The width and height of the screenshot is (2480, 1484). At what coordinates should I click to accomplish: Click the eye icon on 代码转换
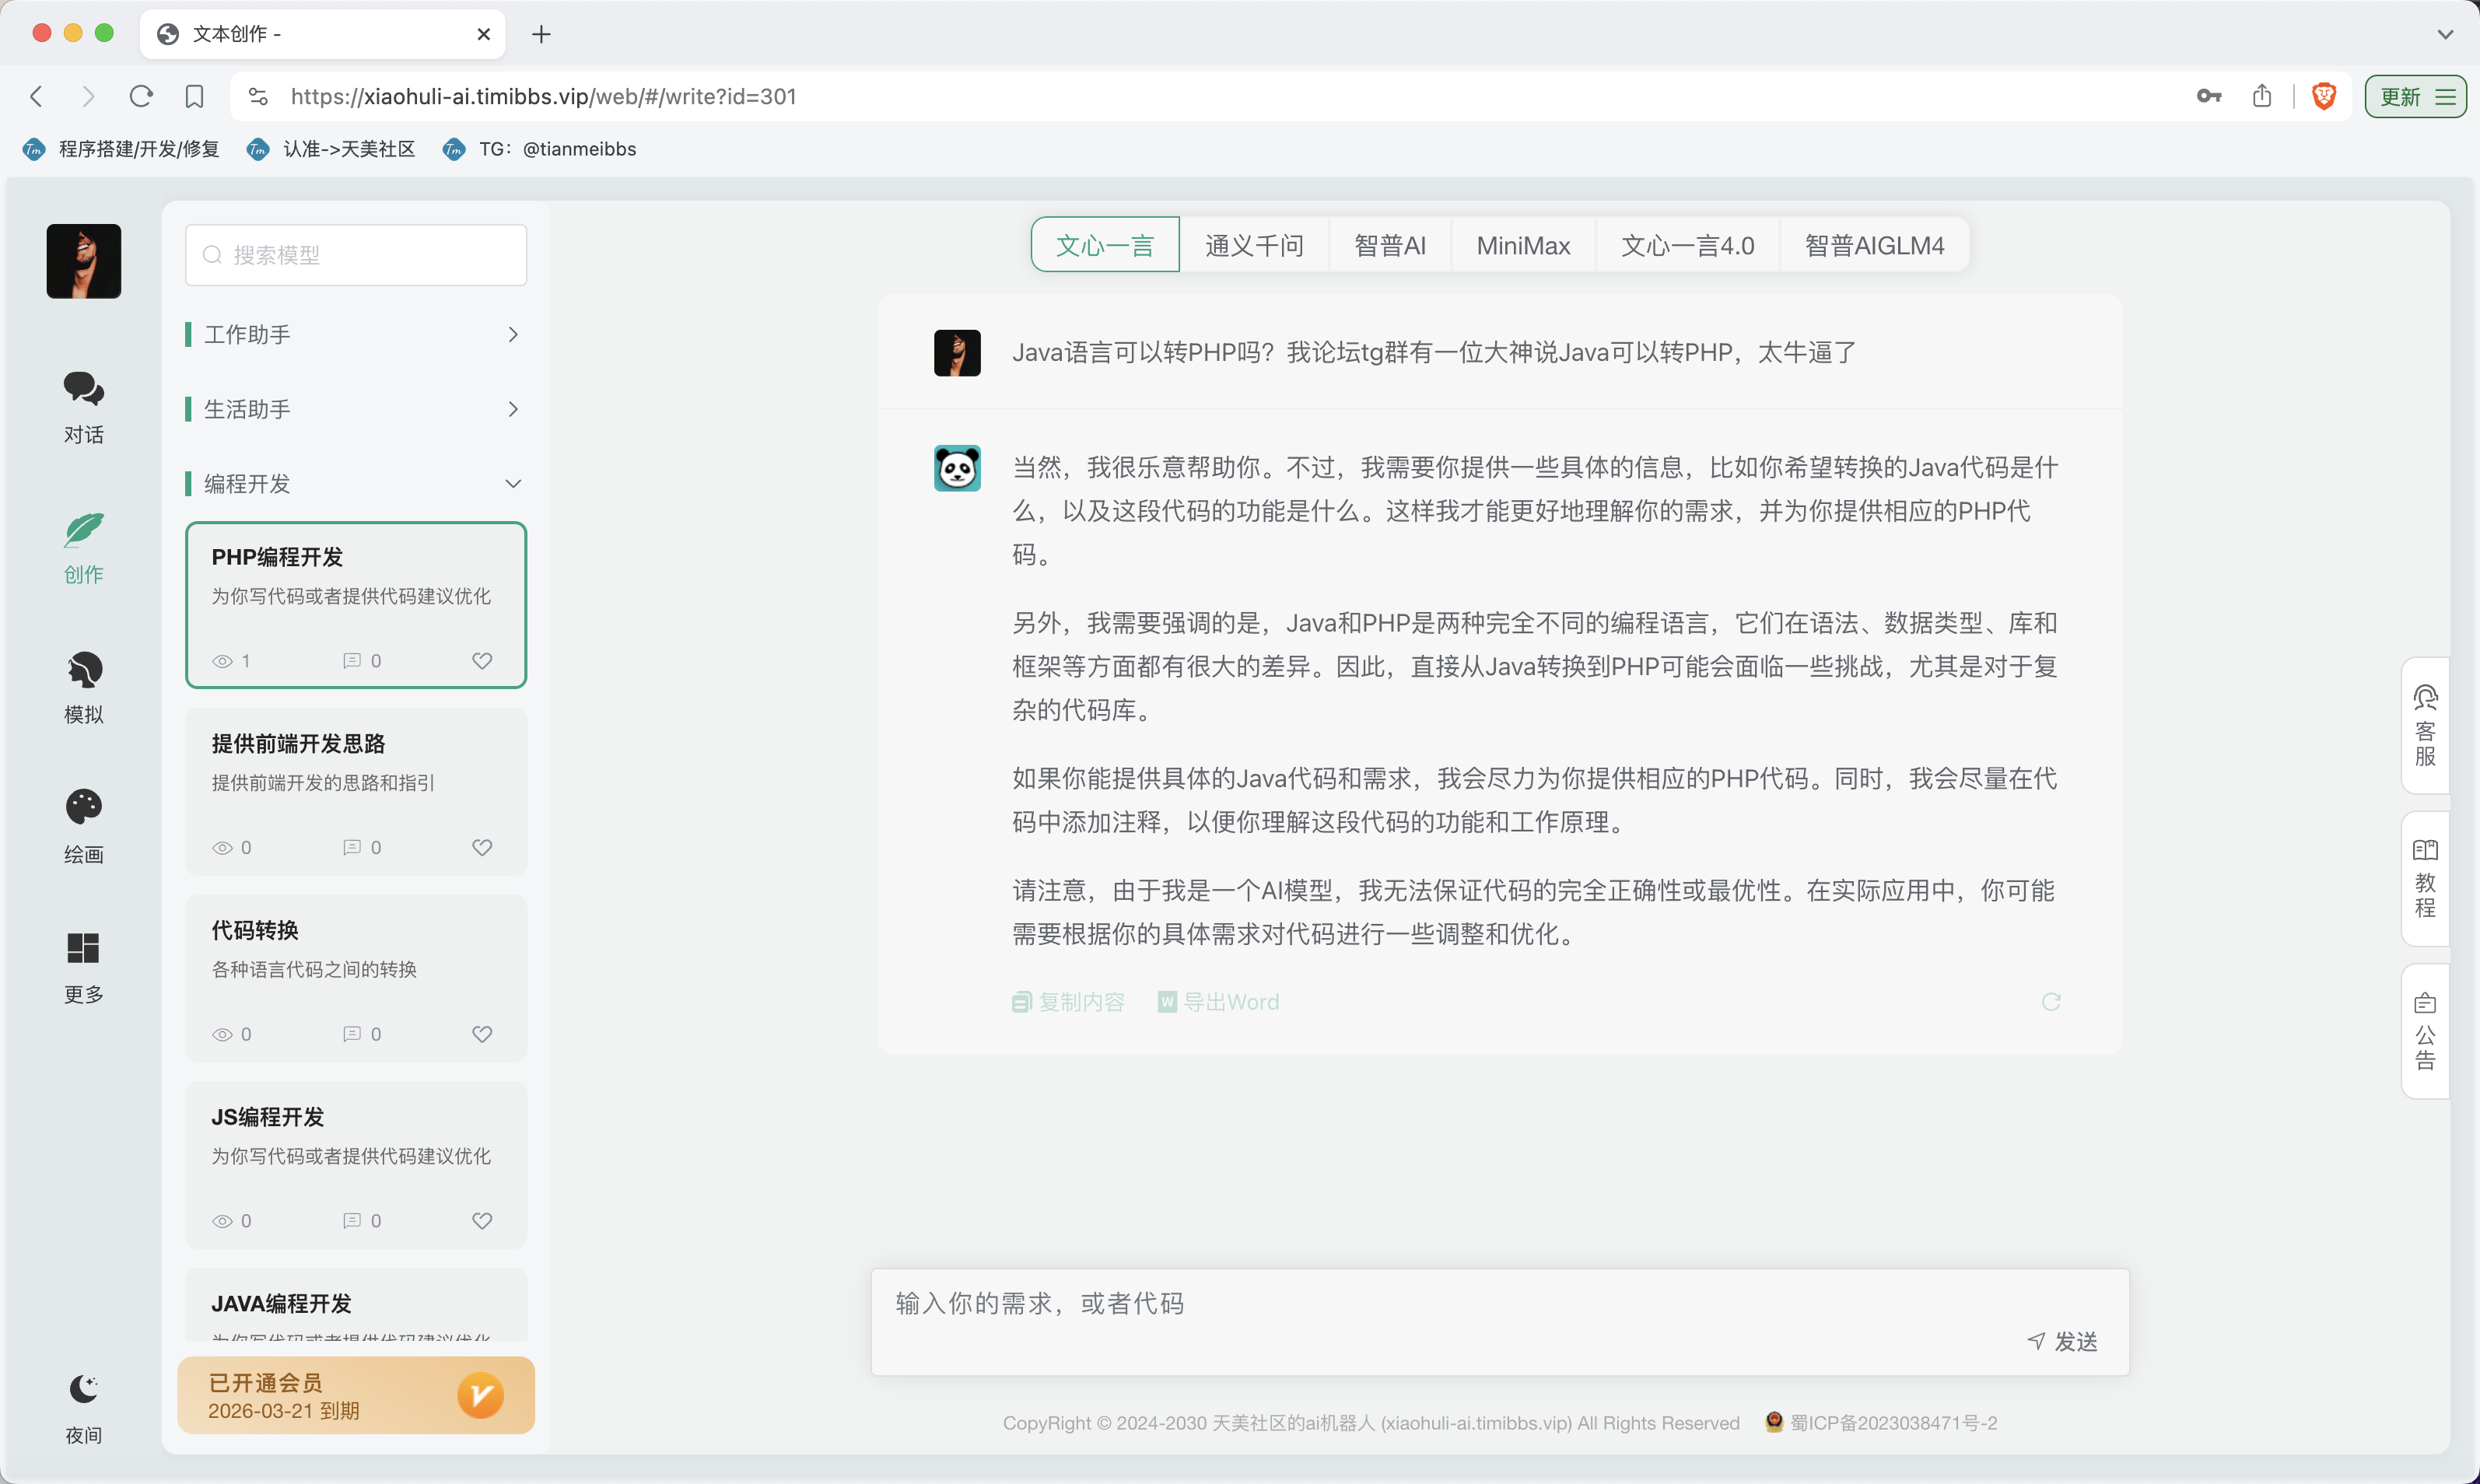click(x=222, y=1034)
